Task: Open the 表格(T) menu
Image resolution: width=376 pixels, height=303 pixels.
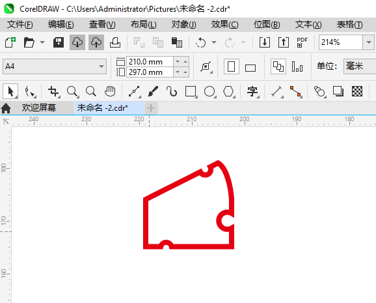Action: point(349,25)
